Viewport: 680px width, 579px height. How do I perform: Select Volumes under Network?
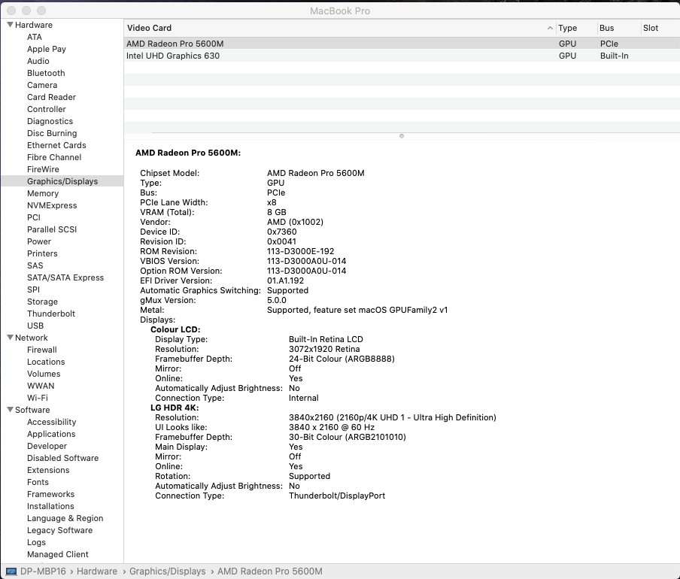(44, 374)
